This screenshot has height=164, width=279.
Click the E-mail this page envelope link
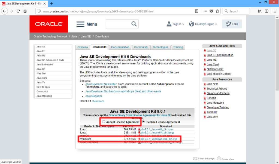click(204, 159)
